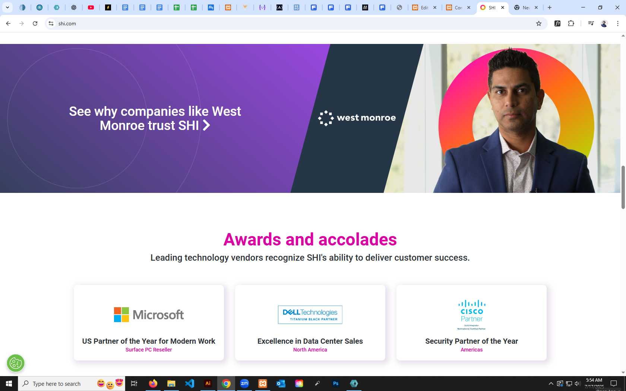Viewport: 626px width, 391px height.
Task: Open the cookie preferences icon
Action: (16, 363)
